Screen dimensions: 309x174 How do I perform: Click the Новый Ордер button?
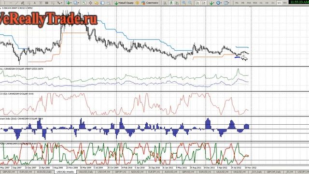124,3
